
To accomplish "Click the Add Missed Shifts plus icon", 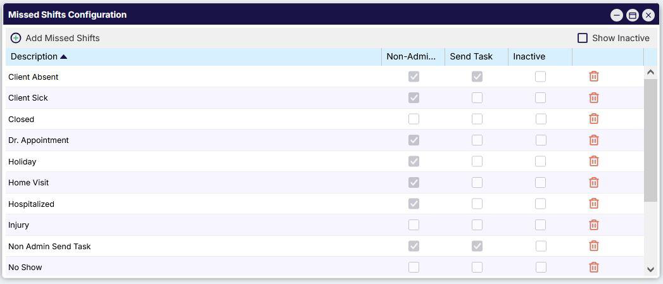I will (x=16, y=38).
